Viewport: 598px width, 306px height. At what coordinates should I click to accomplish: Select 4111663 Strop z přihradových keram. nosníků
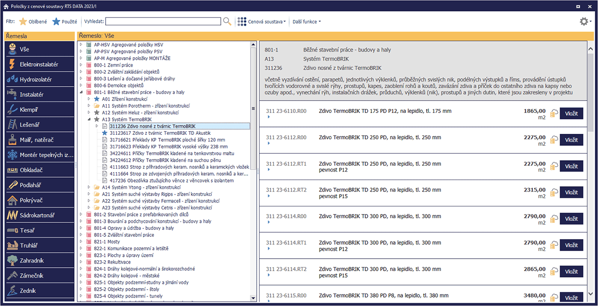179,167
